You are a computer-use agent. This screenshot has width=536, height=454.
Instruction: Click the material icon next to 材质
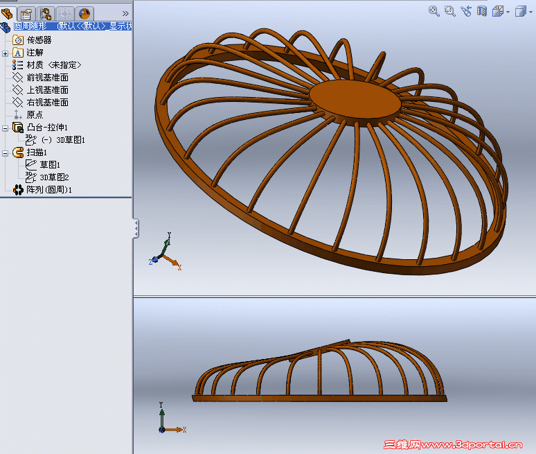tap(18, 65)
